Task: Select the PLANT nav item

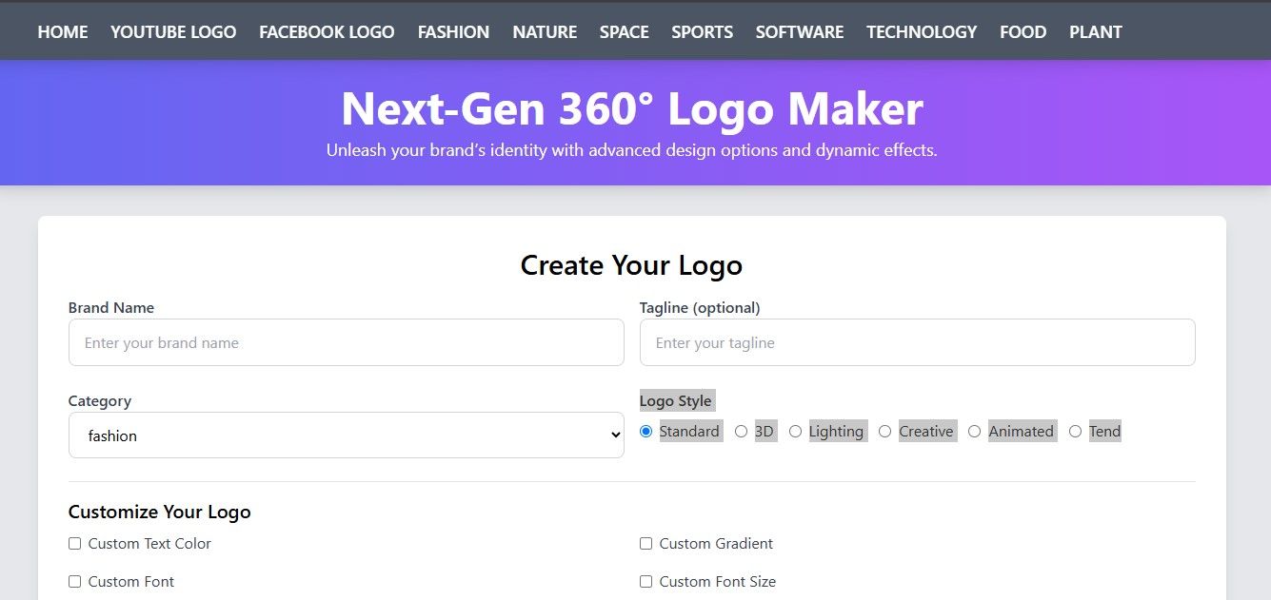Action: pyautogui.click(x=1095, y=32)
